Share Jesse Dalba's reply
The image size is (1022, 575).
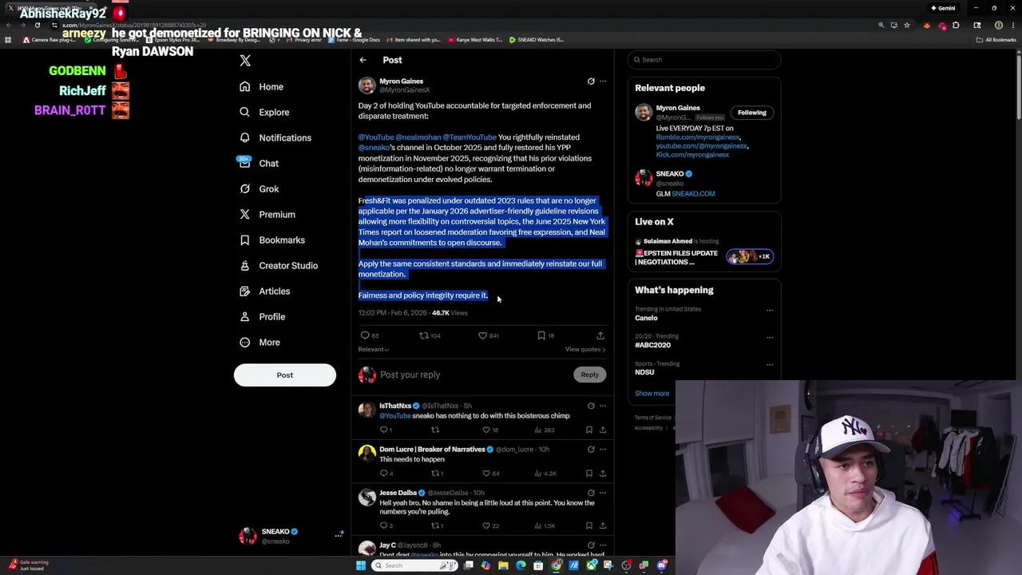[603, 525]
